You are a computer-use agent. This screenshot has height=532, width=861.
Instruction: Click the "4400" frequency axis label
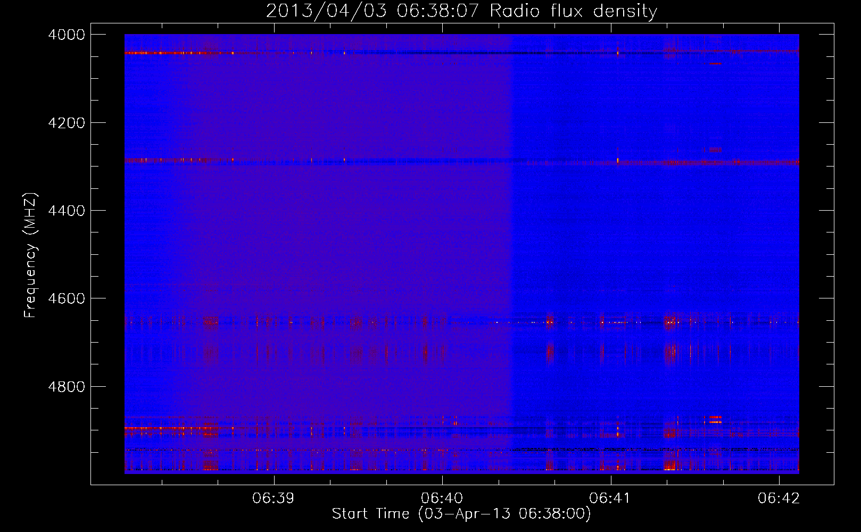(x=67, y=211)
